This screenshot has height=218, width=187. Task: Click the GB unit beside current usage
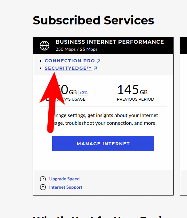pos(73,92)
